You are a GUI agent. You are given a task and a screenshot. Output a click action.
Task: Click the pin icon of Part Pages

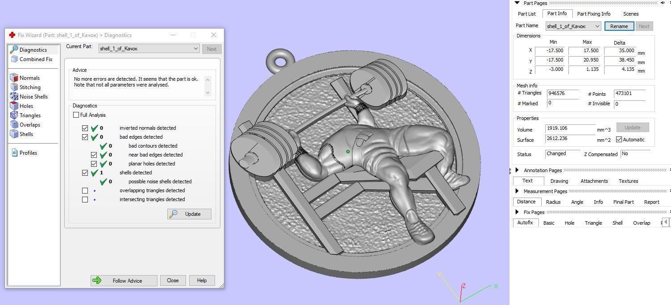tap(663, 3)
